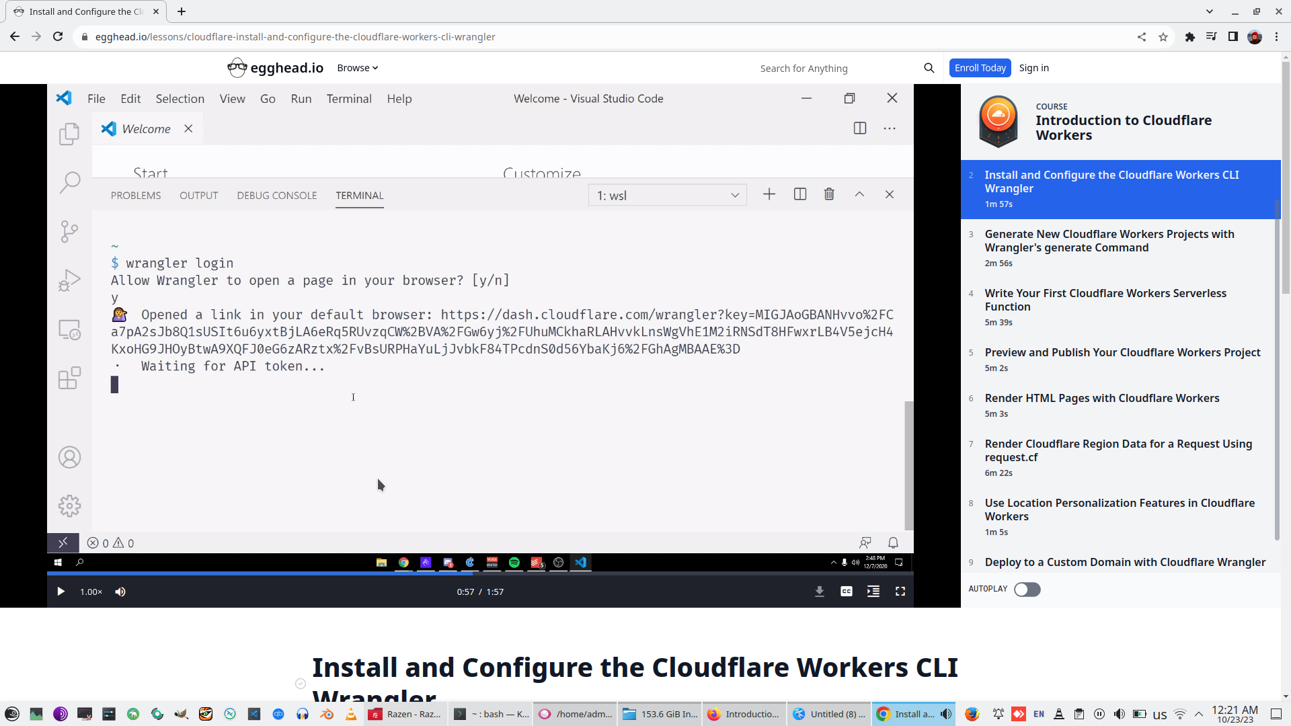Open the Sign in link
The height and width of the screenshot is (726, 1291).
[x=1033, y=68]
